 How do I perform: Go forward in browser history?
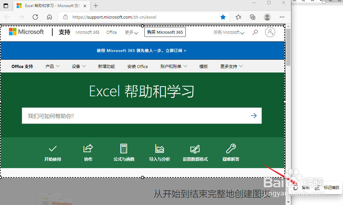coord(21,17)
